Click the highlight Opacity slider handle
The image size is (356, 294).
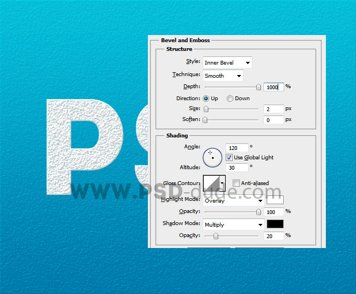pyautogui.click(x=259, y=212)
